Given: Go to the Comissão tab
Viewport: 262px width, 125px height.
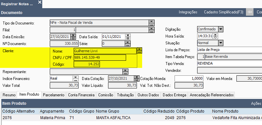Looking at the screenshot, I should click(106, 95).
